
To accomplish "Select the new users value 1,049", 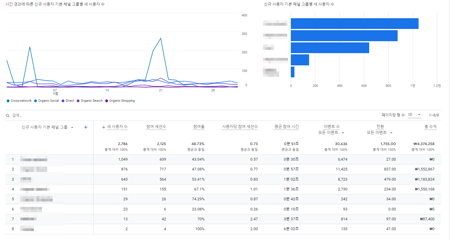I will (x=123, y=159).
